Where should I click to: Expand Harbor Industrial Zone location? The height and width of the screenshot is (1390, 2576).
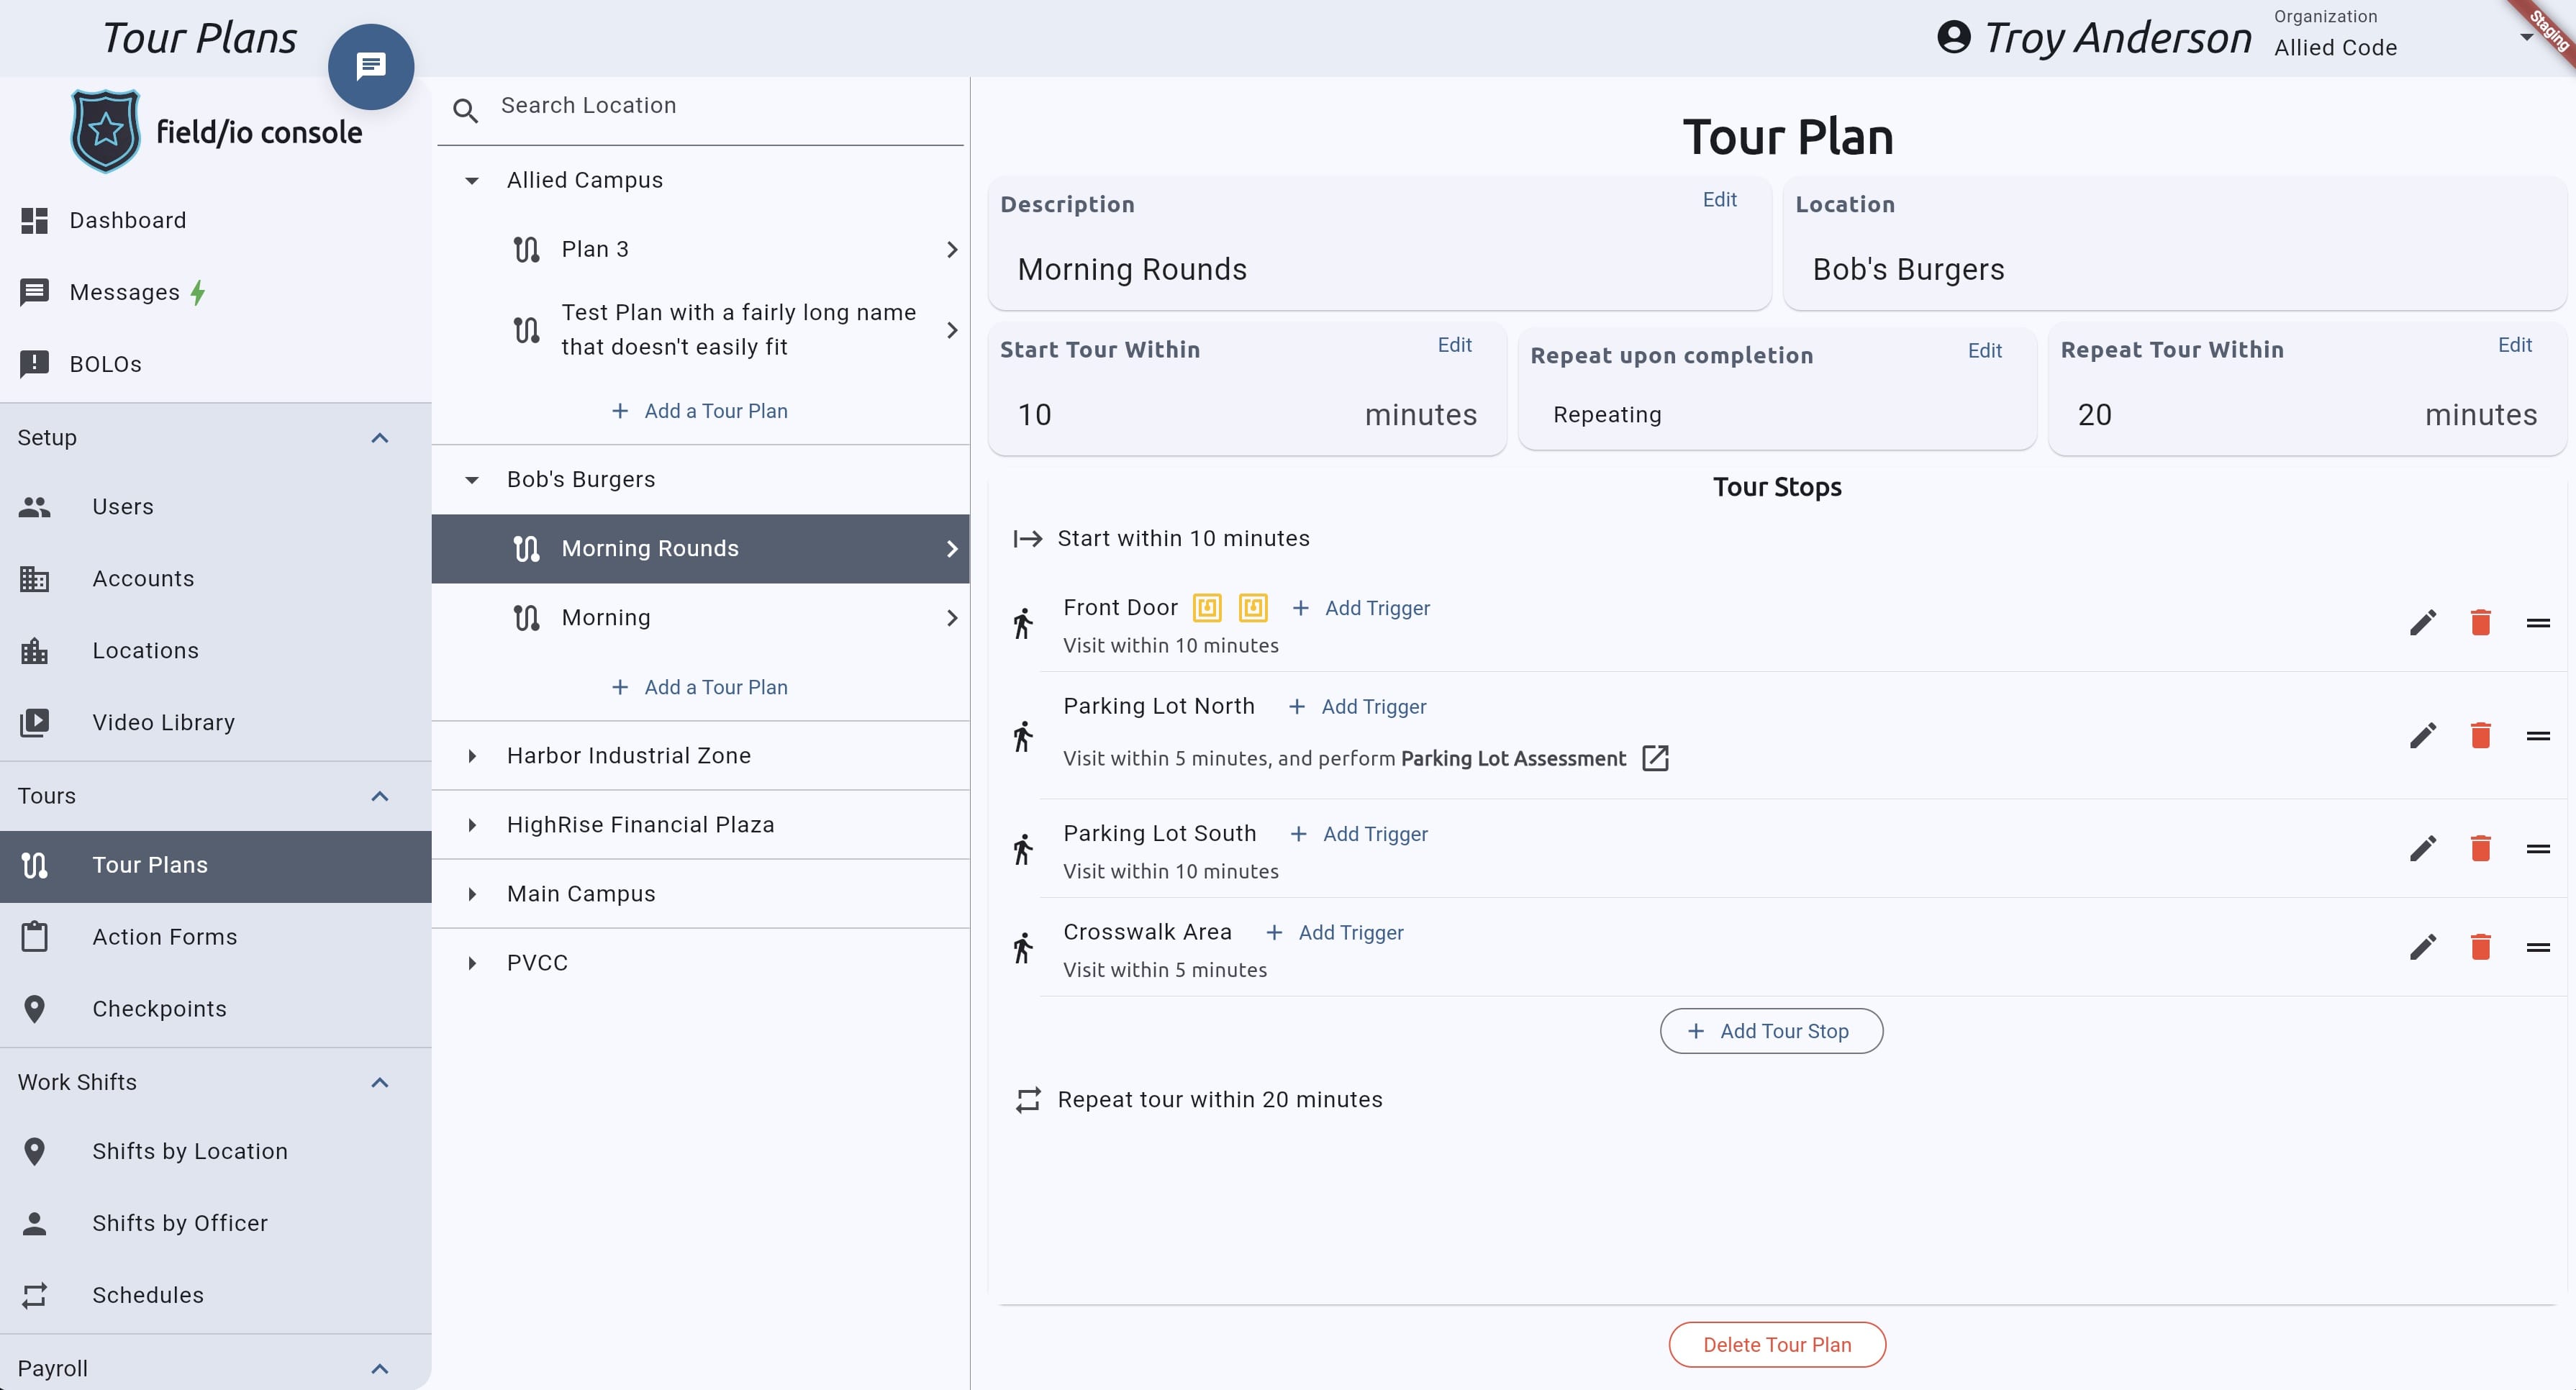pos(472,756)
